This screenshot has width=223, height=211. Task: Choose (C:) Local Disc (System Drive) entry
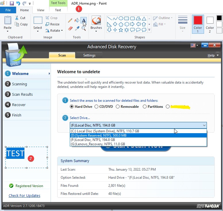138,131
